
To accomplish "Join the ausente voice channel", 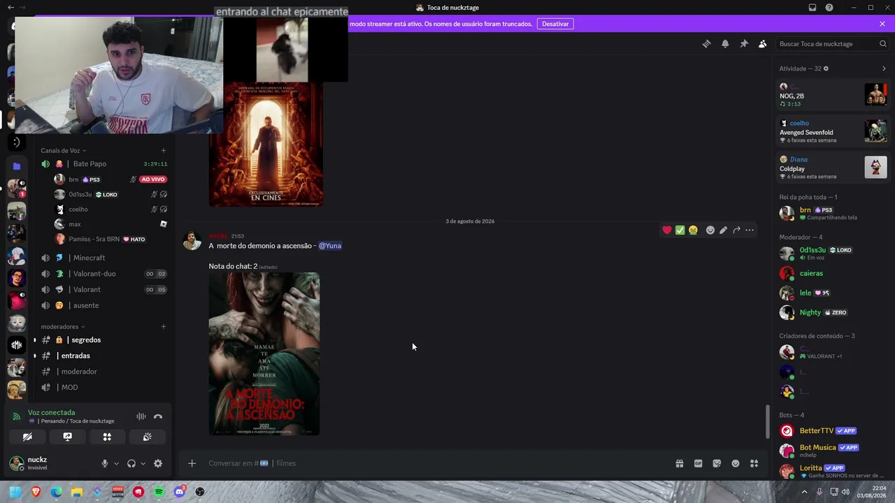I will [x=103, y=305].
